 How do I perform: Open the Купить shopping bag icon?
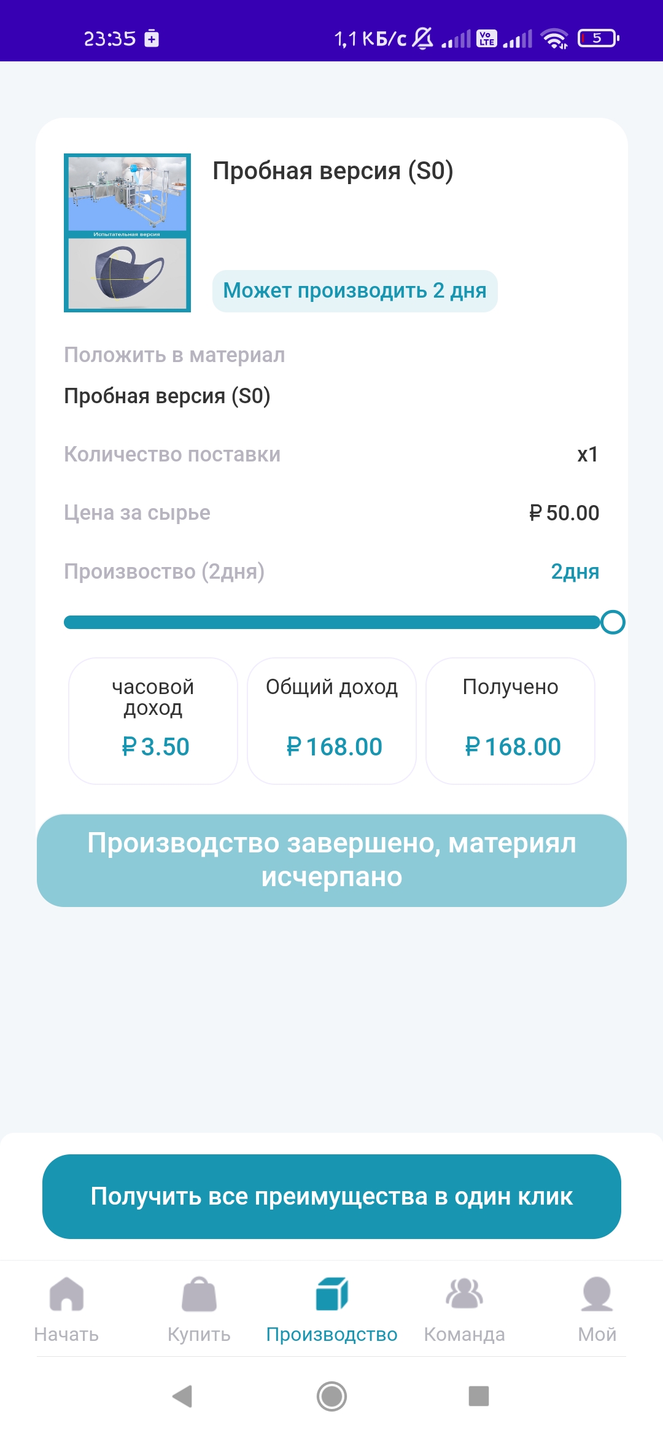[199, 1294]
